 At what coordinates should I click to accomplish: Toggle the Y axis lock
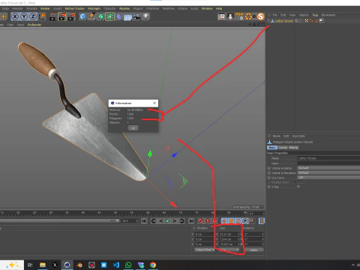pos(24,16)
